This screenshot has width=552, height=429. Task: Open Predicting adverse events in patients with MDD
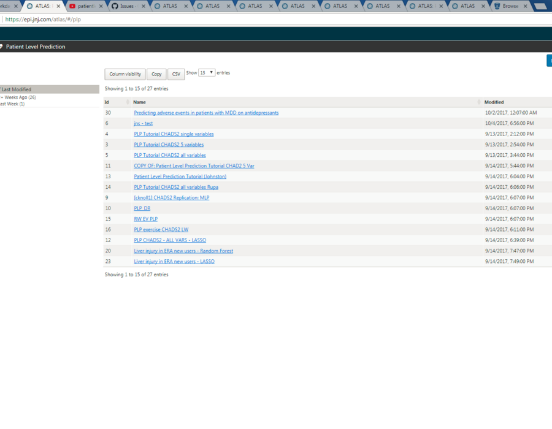click(206, 113)
